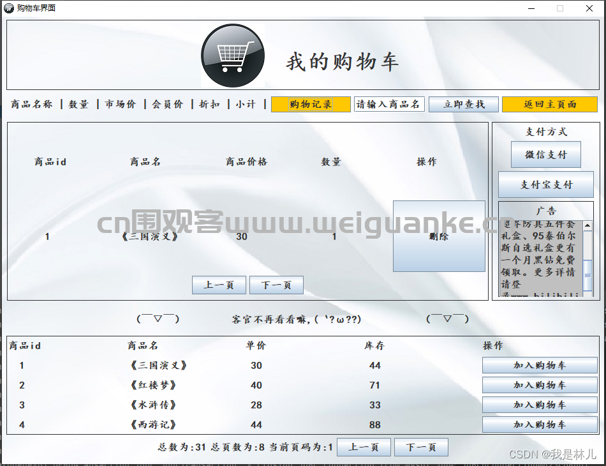Add 《三国演义》 to cart

[540, 365]
